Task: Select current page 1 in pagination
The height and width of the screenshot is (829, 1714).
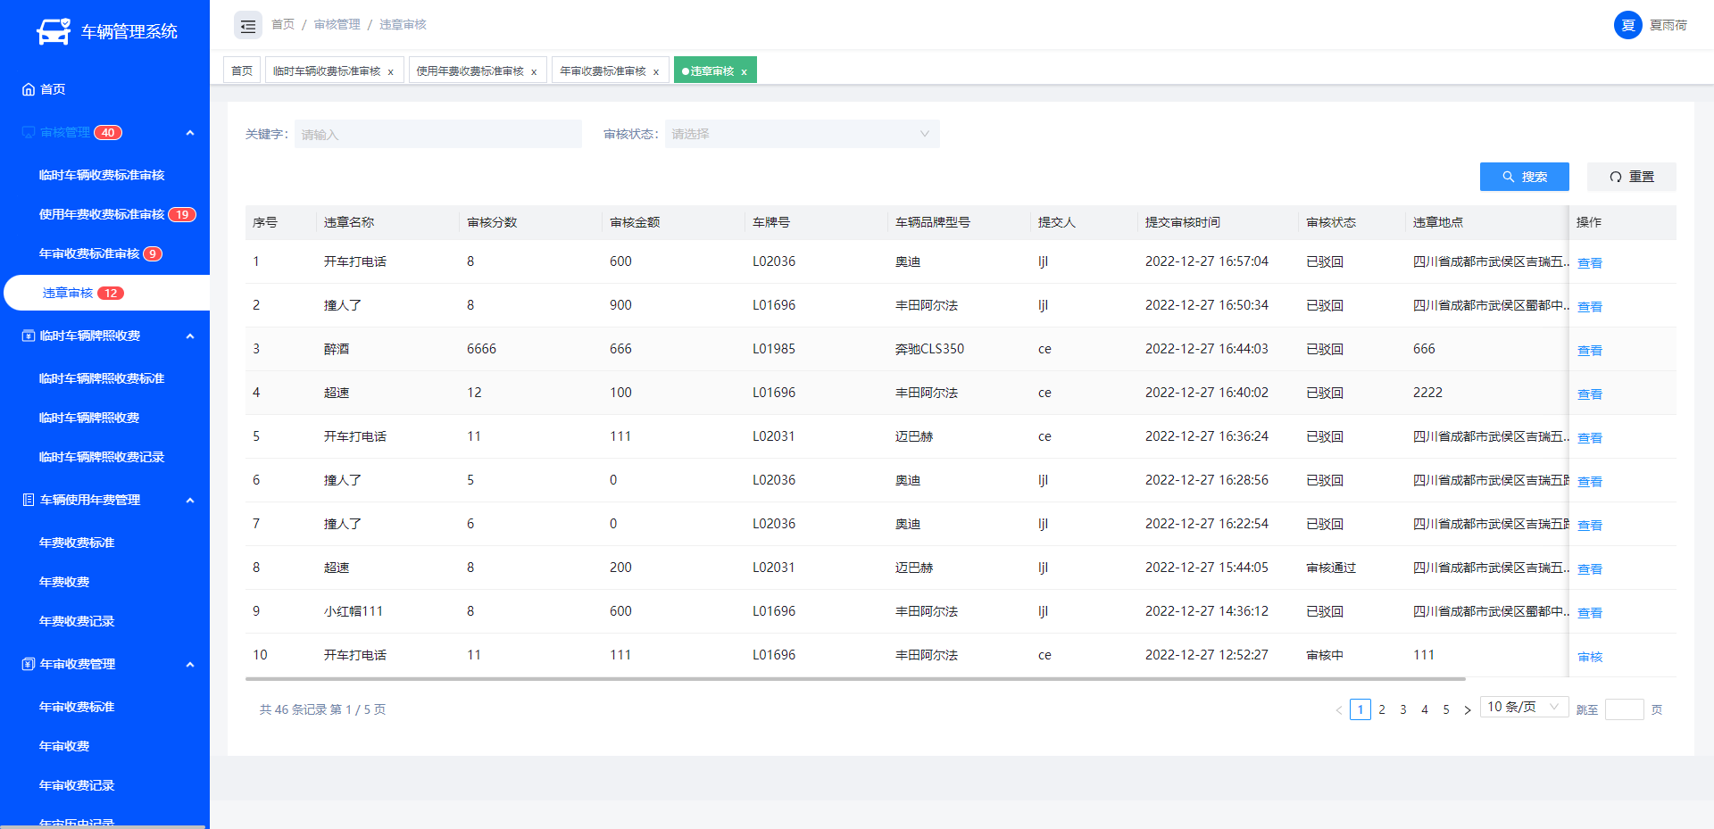Action: (x=1360, y=709)
